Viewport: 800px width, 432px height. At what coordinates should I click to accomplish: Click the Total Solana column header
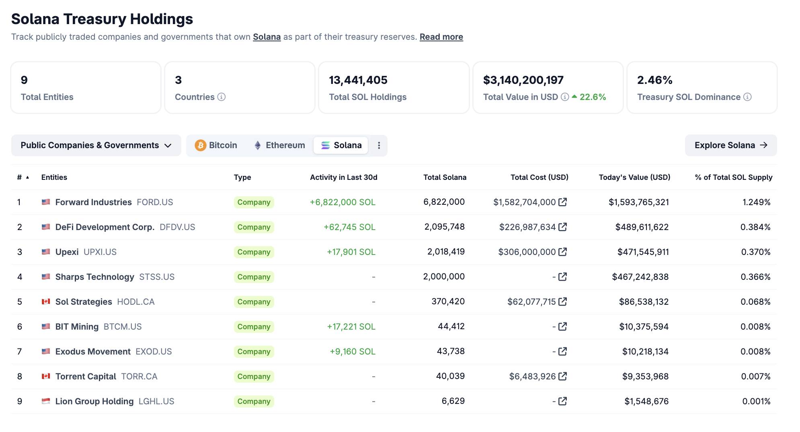pos(445,177)
